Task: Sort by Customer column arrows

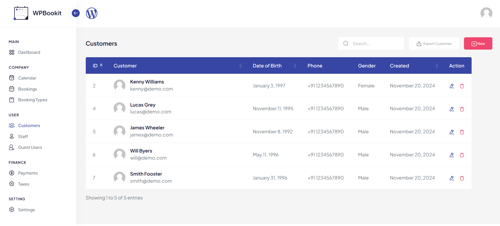Action: 240,66
